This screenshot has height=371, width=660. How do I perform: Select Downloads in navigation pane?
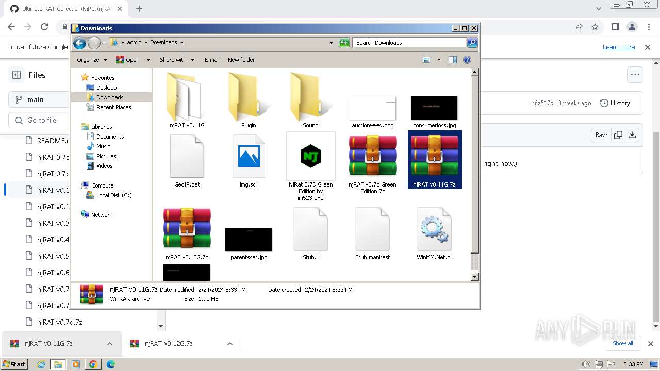pos(110,97)
